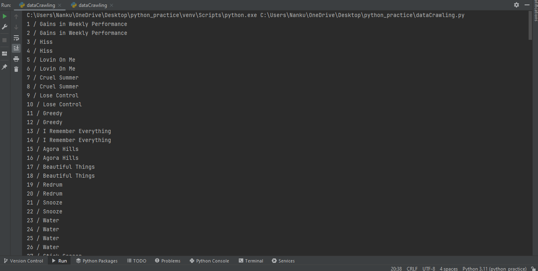
Task: Open the Version Control panel
Action: tap(24, 261)
